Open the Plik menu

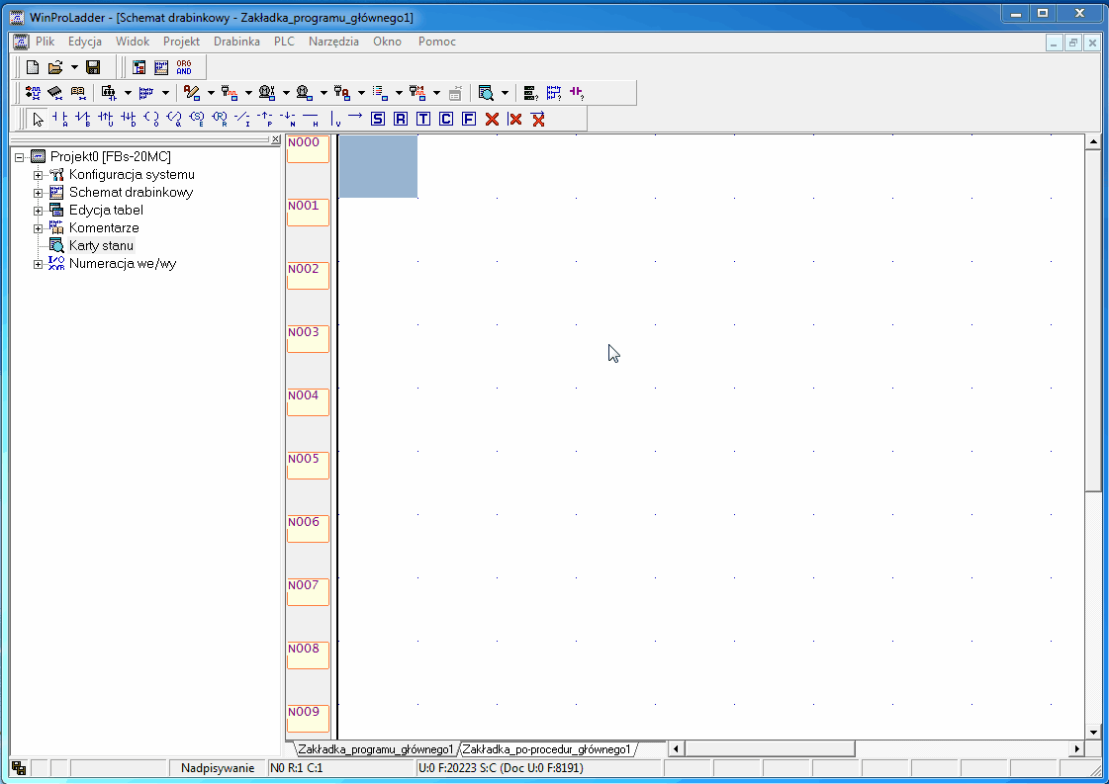46,42
